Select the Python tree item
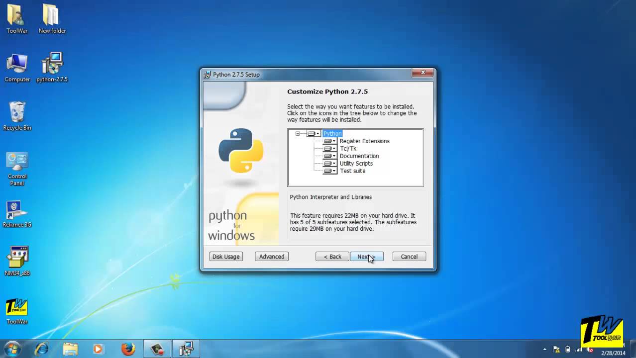This screenshot has height=358, width=636. pos(332,133)
